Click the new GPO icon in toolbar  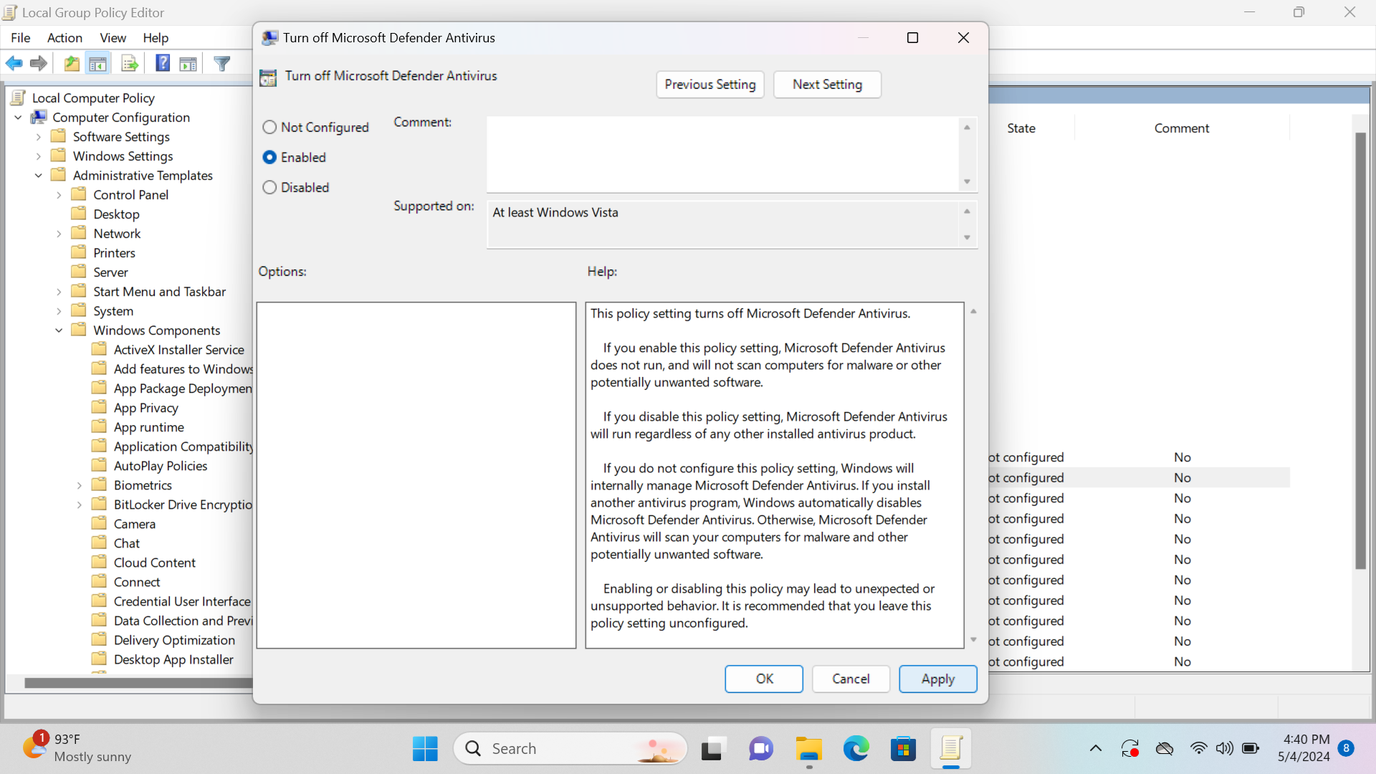pyautogui.click(x=130, y=63)
